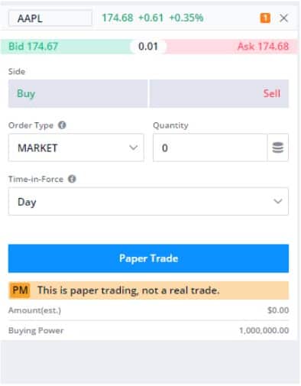This screenshot has height=386, width=301.
Task: Click the AAPL symbol search box
Action: 50,18
